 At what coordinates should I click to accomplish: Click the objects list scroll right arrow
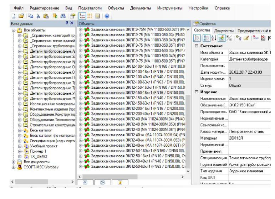tap(182, 177)
